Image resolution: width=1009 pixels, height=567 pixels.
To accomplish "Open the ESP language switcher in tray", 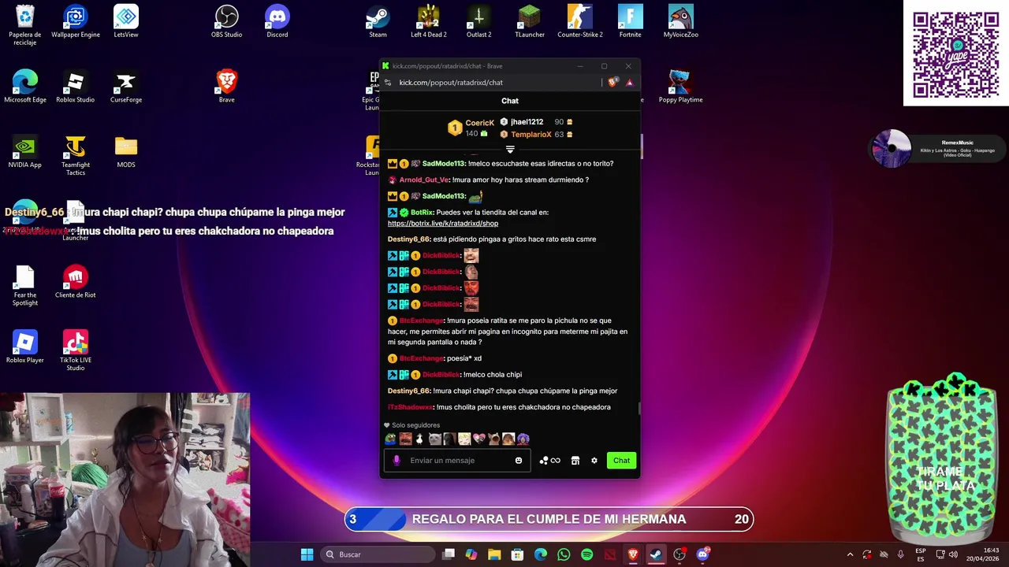I will (921, 554).
